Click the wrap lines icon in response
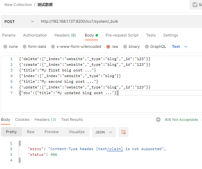The height and width of the screenshot is (169, 202). tap(124, 132)
